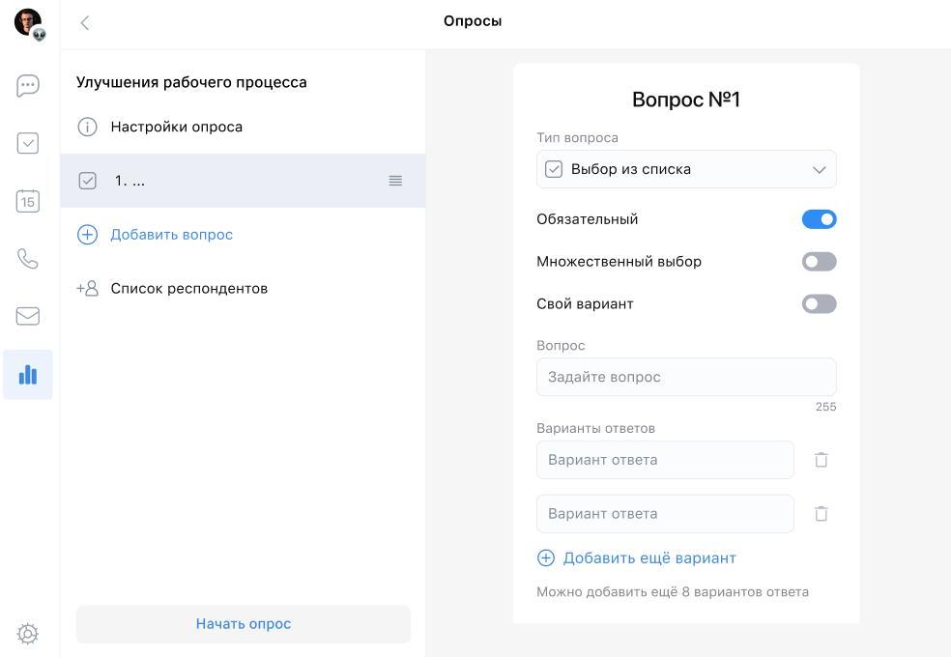Open Список респондентов item

[x=188, y=288]
